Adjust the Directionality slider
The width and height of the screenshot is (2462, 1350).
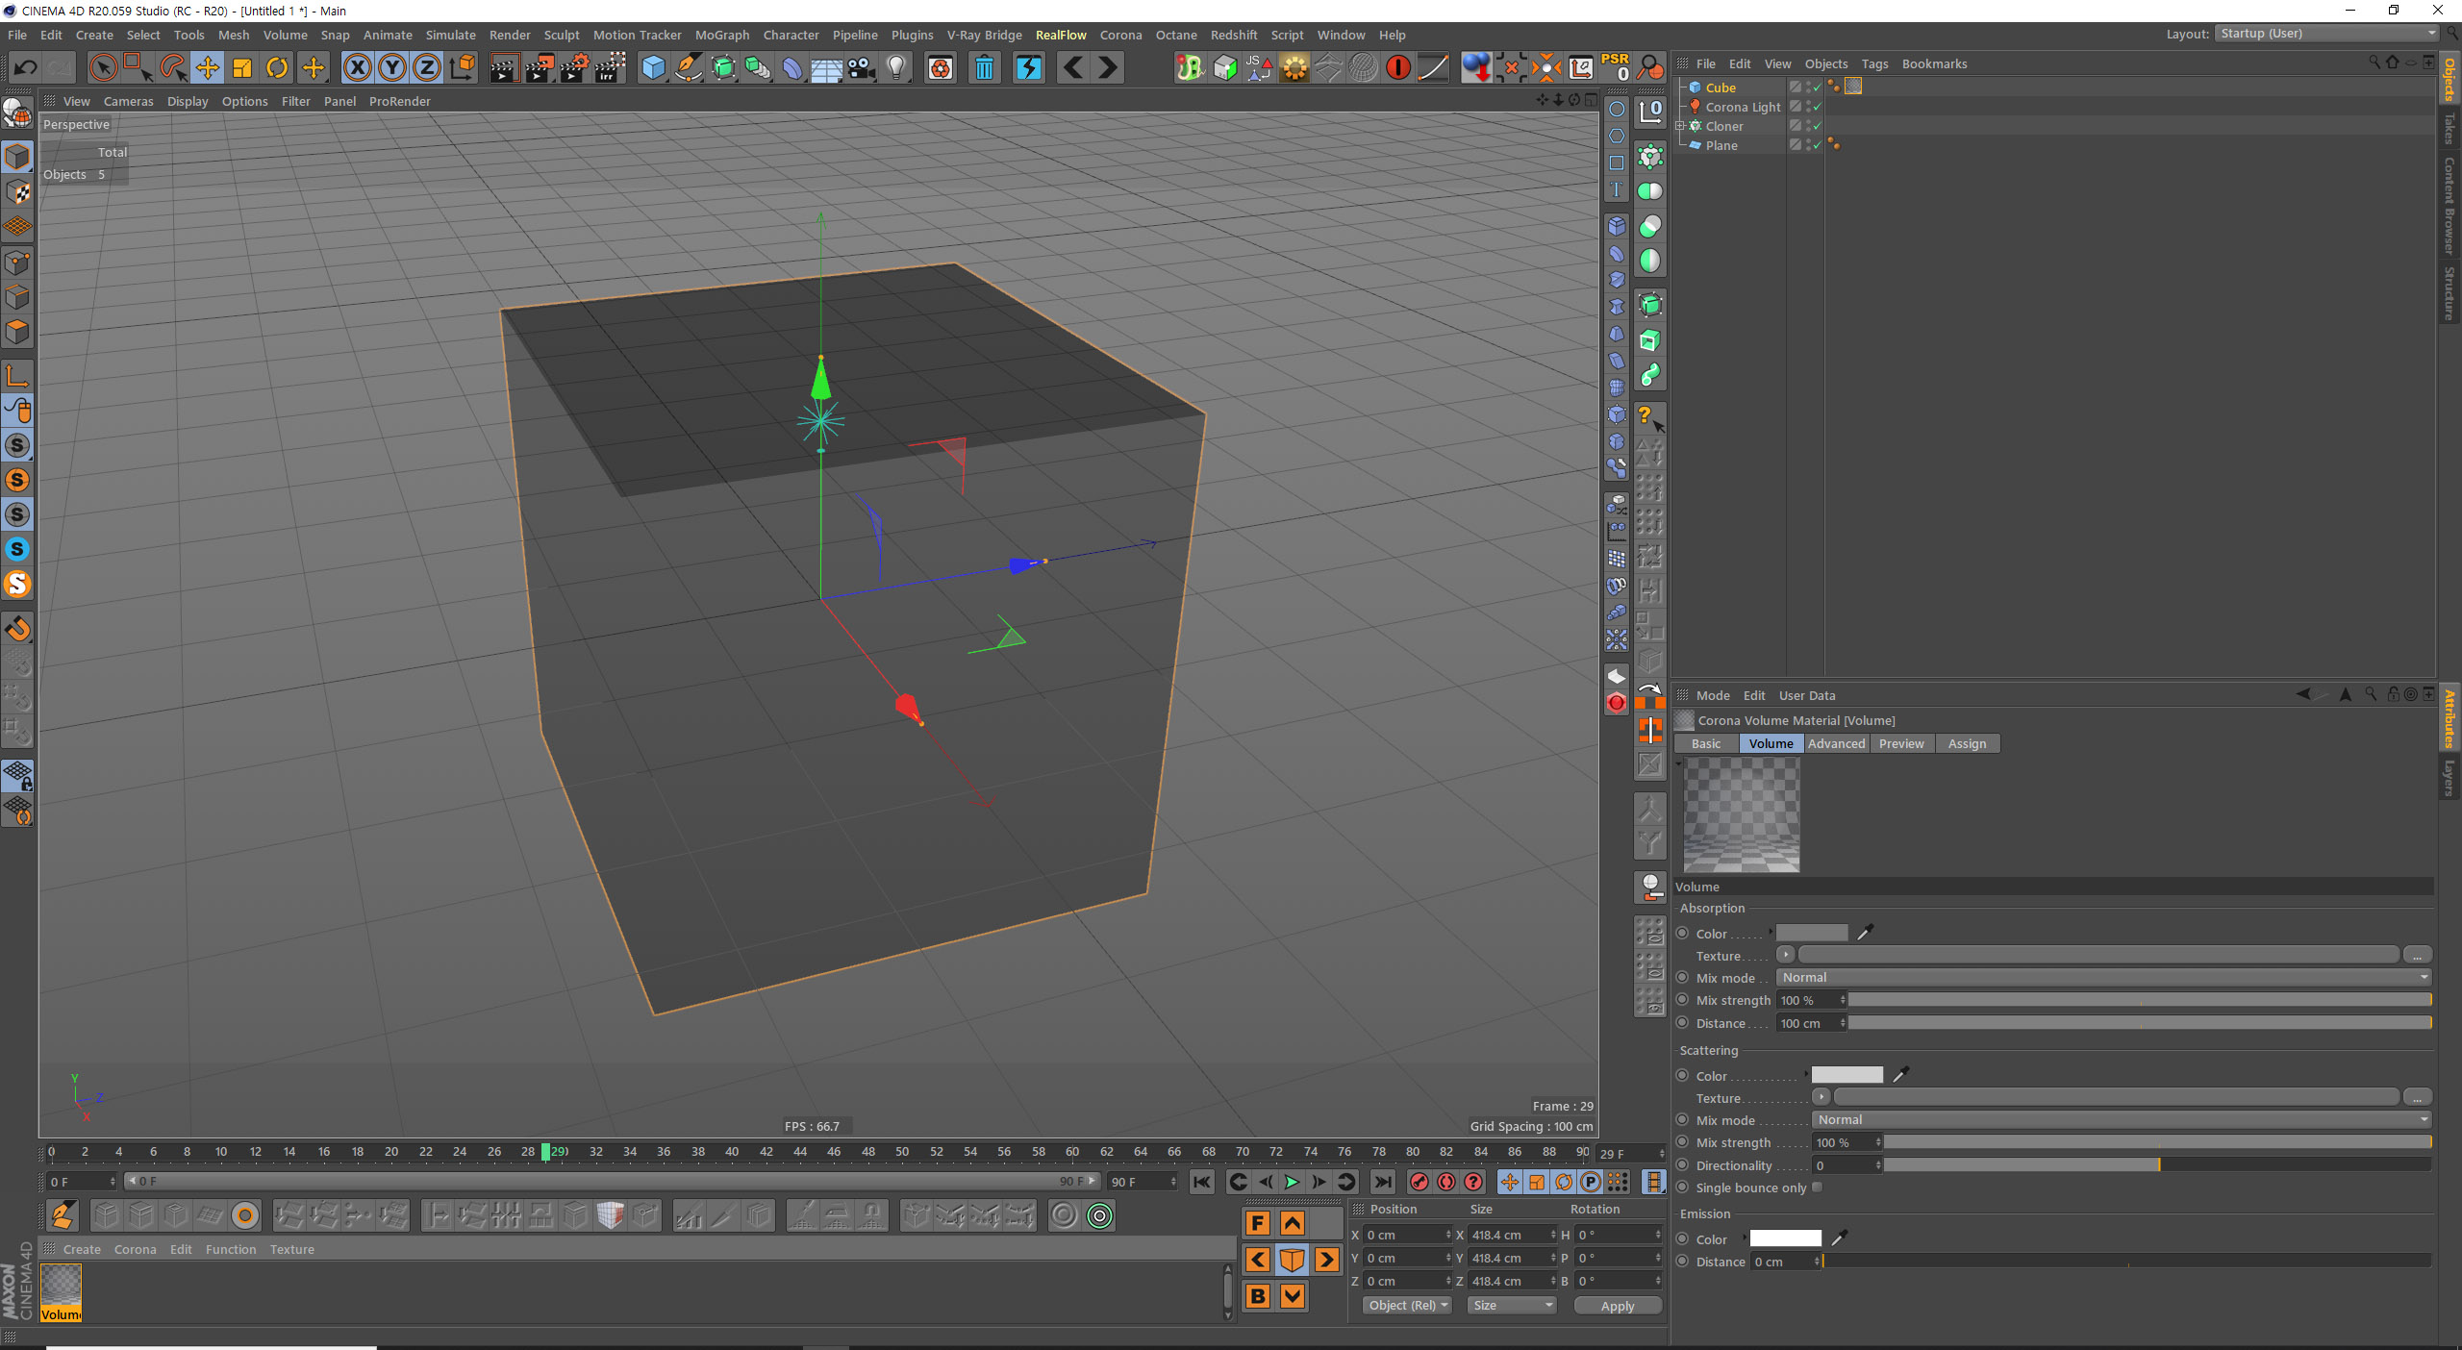tap(2157, 1164)
